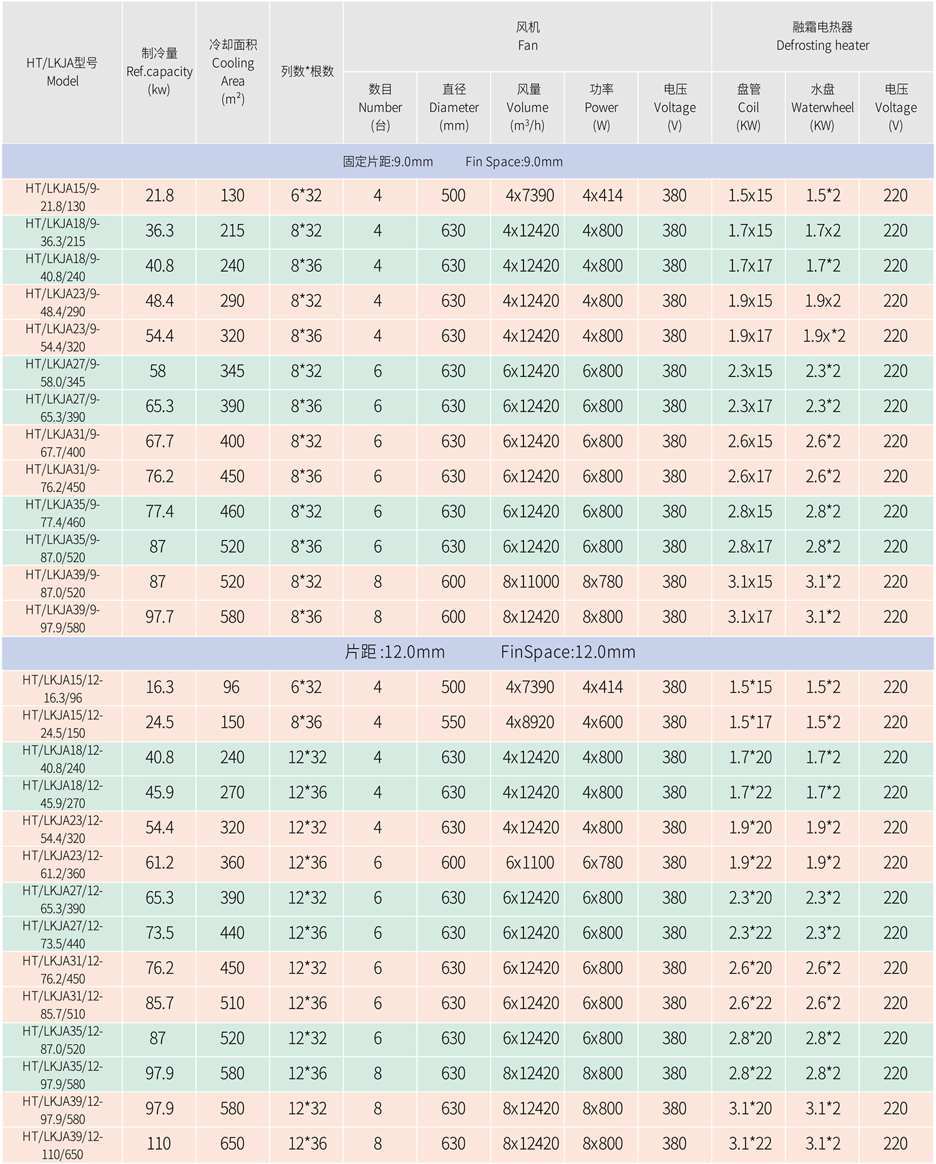Click the coil value "2.6*22"

(x=750, y=1003)
